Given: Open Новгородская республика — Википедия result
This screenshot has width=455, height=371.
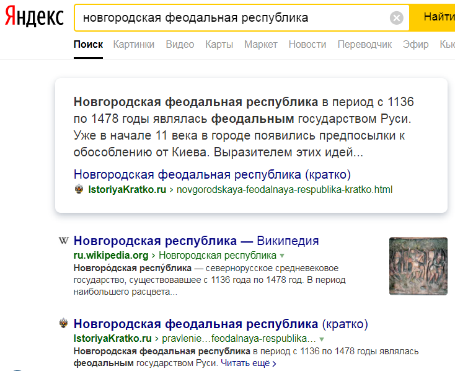Looking at the screenshot, I should tap(196, 241).
